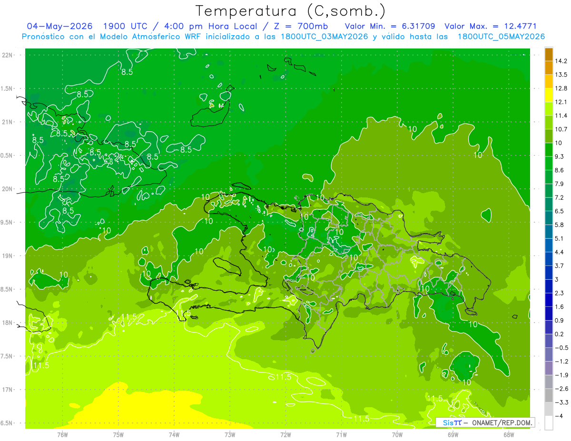This screenshot has height=441, width=571.
Task: Click the 72W longitude axis label
Action: (x=286, y=434)
